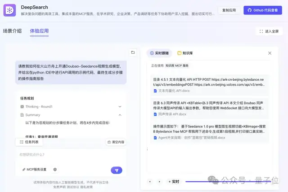
Task: Click the previous step arrow in playback bar
Action: tap(150, 182)
